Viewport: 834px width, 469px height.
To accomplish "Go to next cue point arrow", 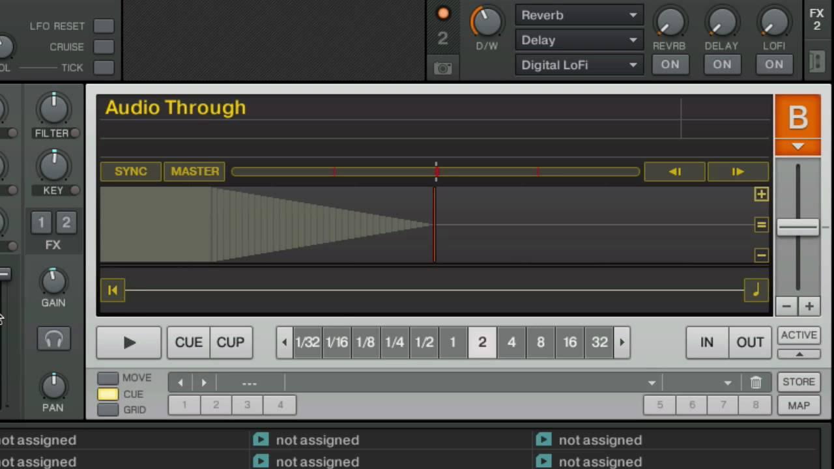I will [203, 383].
